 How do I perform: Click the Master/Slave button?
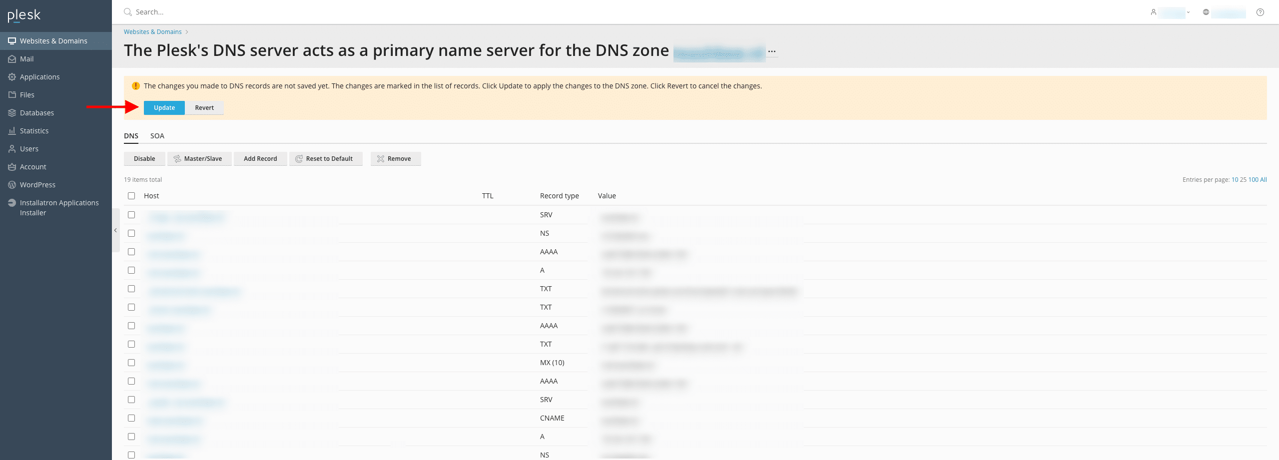(199, 159)
